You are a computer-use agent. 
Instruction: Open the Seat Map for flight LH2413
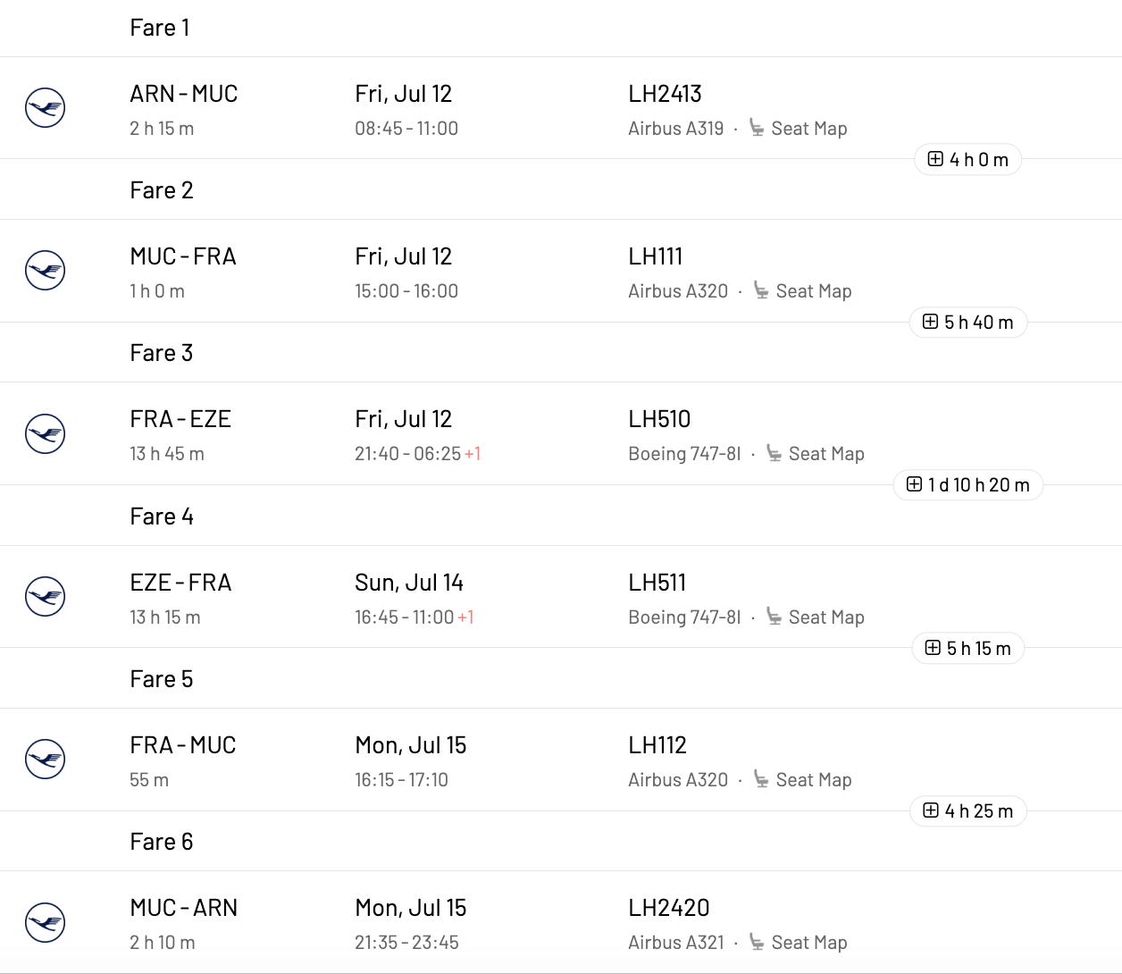pos(809,128)
